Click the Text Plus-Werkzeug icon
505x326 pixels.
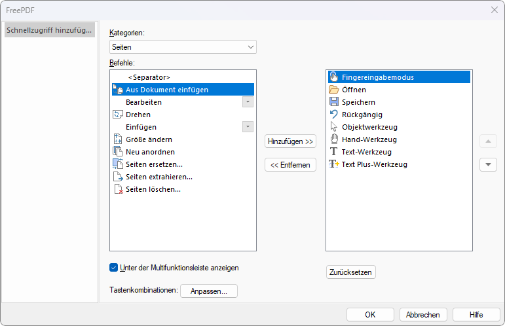(x=334, y=164)
